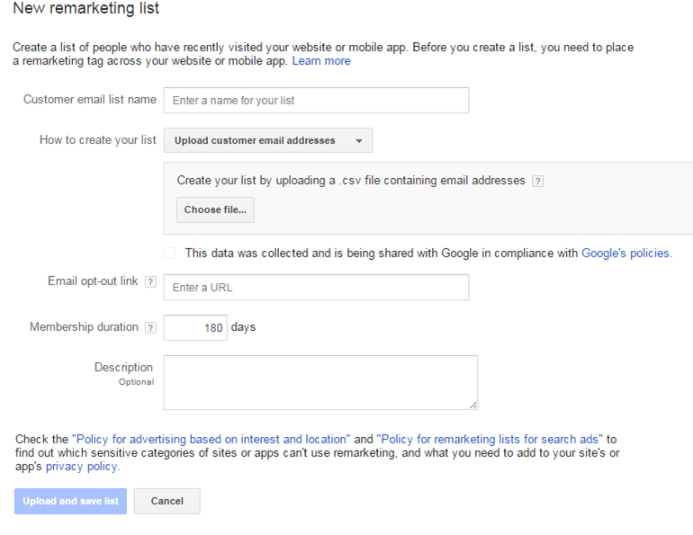The image size is (693, 535).
Task: Visit the privacy policy link
Action: (x=82, y=467)
